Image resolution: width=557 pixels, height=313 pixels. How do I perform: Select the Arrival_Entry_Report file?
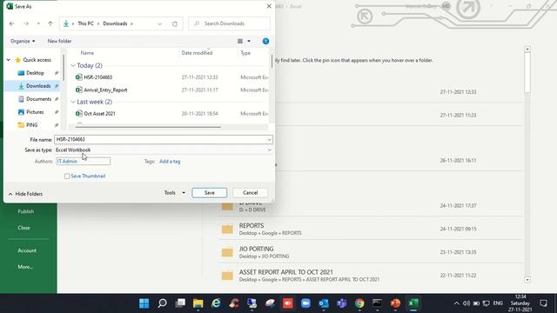click(x=105, y=90)
